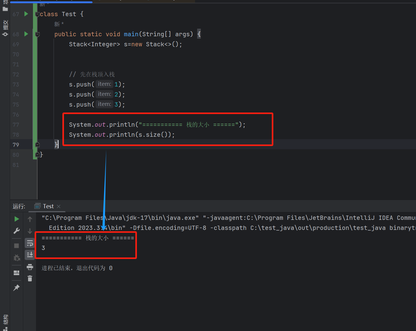
Task: Click line number 77 in gutter
Action: pos(16,125)
